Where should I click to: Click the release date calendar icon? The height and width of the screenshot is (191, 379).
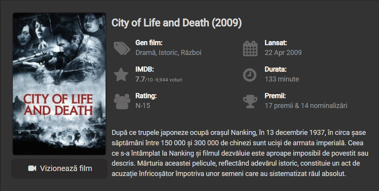[250, 48]
